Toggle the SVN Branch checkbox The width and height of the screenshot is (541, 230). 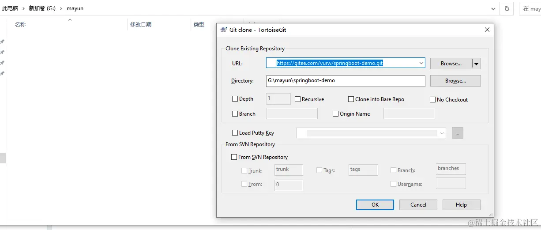[393, 170]
